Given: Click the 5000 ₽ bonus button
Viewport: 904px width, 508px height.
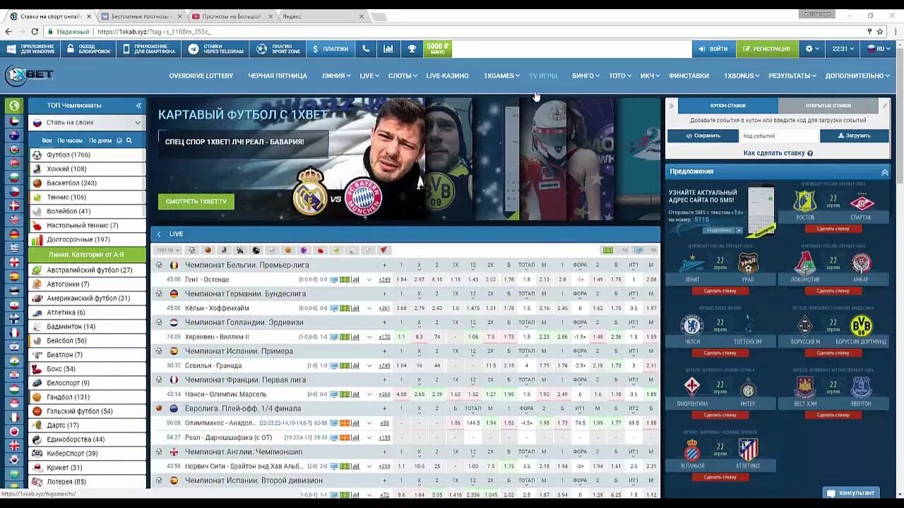Looking at the screenshot, I should (438, 49).
